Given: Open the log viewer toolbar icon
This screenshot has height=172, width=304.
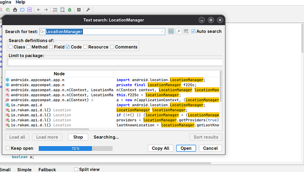Looking at the screenshot, I should point(79,10).
